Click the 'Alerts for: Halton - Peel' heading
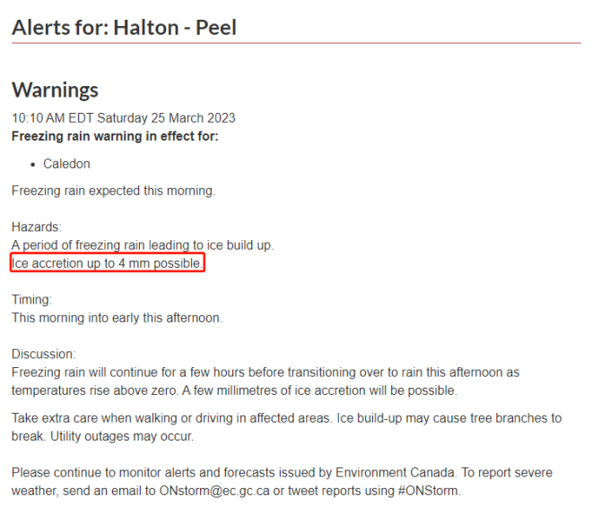Screen dimensions: 592x514 pos(124,28)
